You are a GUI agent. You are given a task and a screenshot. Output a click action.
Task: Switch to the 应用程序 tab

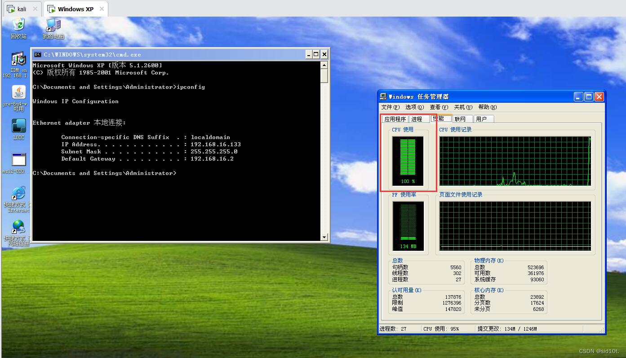[x=395, y=119]
